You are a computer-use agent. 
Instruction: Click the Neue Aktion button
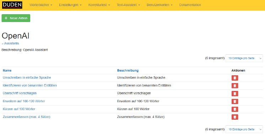click(16, 18)
